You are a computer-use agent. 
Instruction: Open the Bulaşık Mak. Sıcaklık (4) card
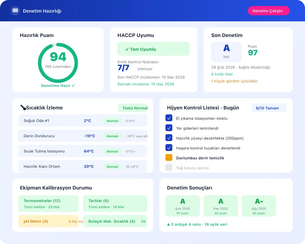click(x=115, y=221)
